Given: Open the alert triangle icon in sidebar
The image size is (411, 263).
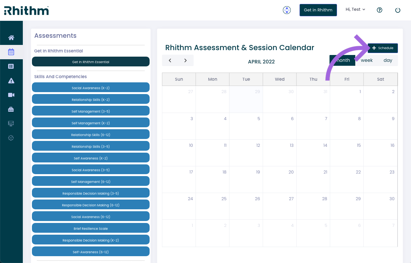Looking at the screenshot, I should (x=11, y=80).
